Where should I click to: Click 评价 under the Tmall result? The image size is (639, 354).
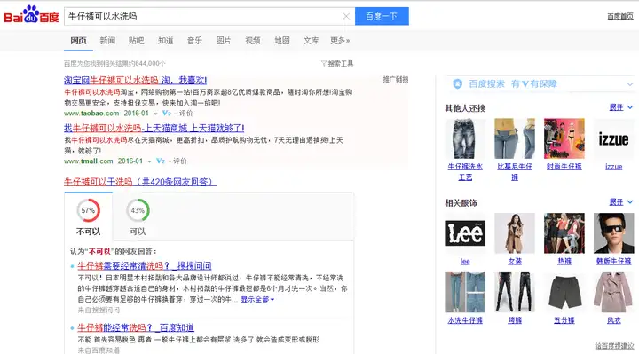coord(179,161)
